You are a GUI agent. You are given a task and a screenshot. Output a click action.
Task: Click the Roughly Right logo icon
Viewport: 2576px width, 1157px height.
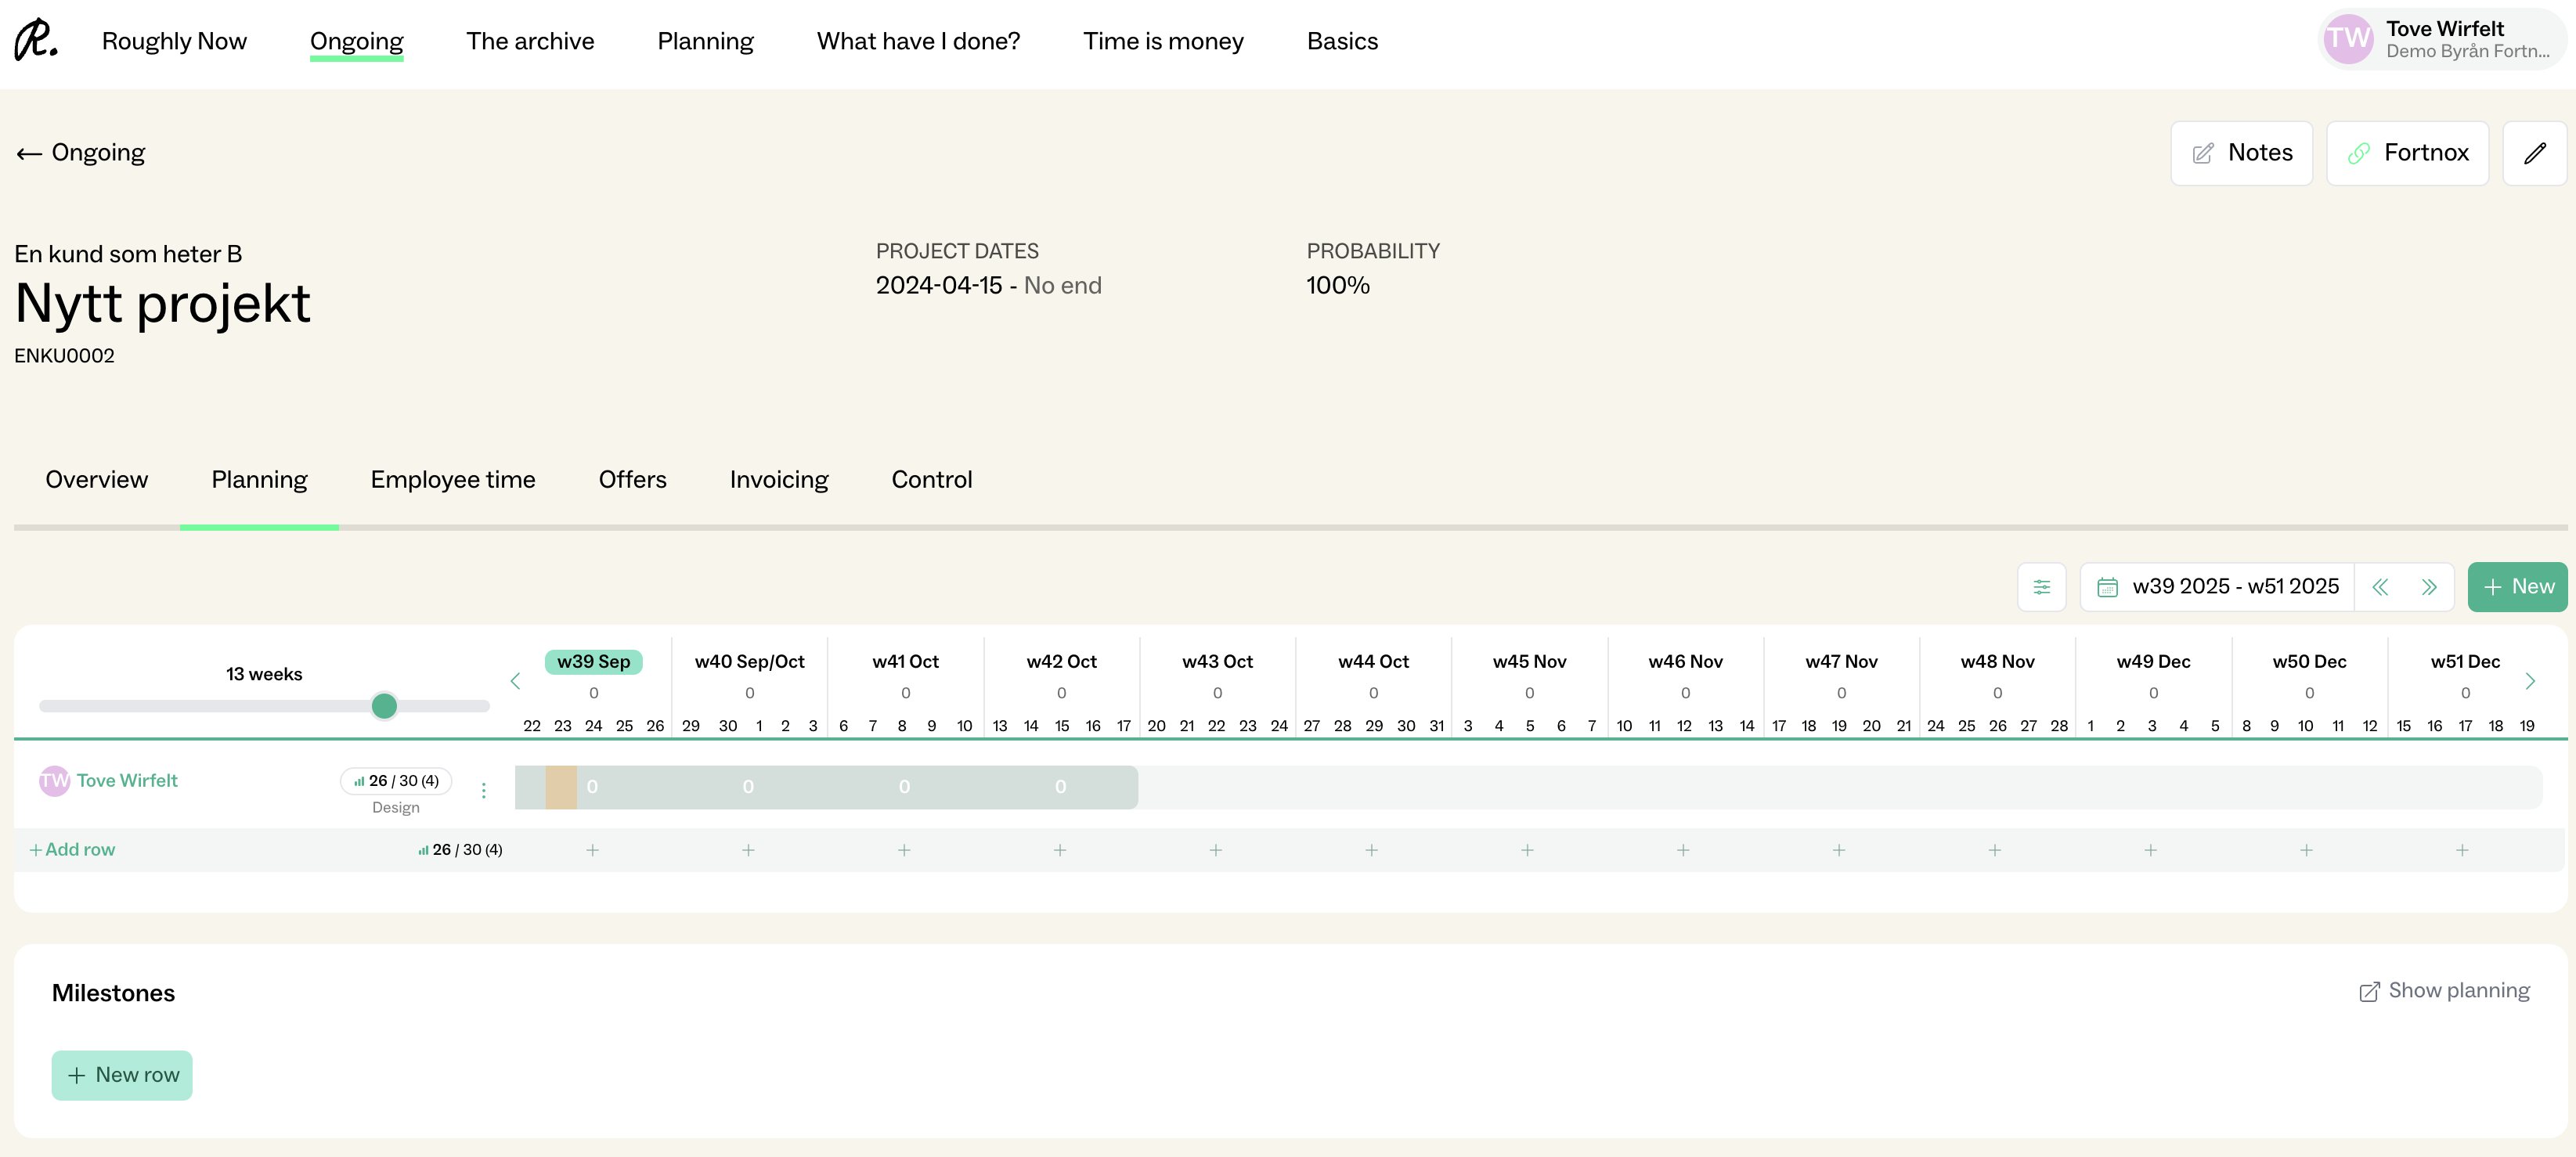coord(36,40)
